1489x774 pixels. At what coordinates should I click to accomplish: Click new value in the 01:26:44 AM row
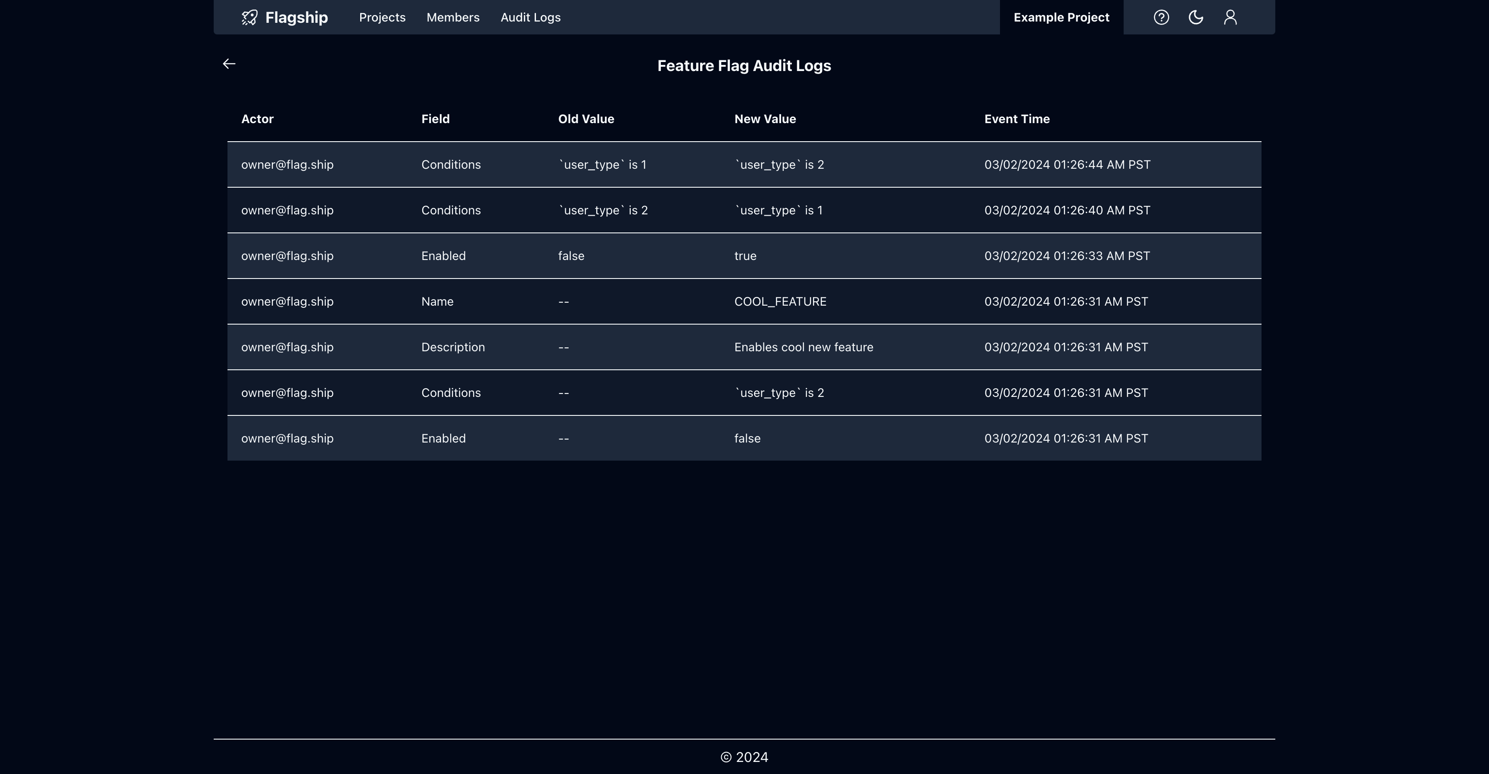pyautogui.click(x=779, y=164)
